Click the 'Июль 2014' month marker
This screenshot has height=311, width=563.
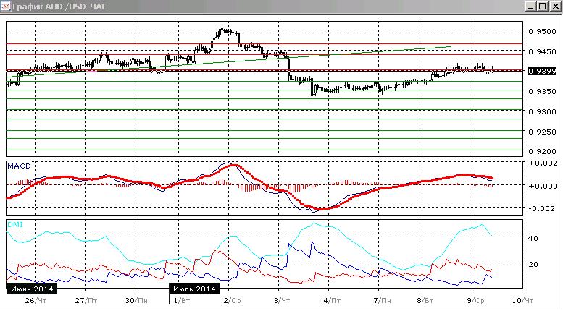[194, 289]
